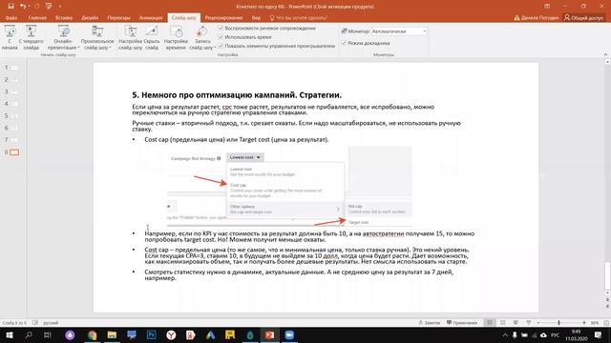Switch to Slide Sorter view icon
Screen dimensions: 611x343
point(503,323)
